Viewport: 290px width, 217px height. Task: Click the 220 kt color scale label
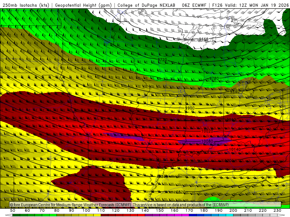(262, 210)
